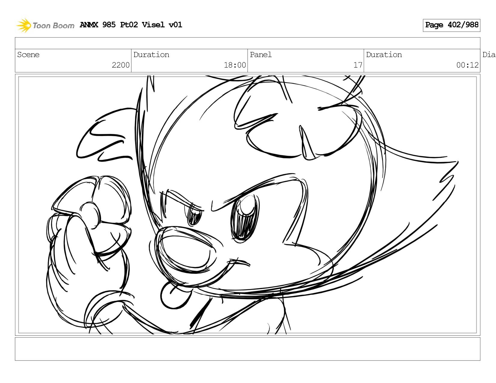Click the "Scene" column label
The height and width of the screenshot is (383, 496).
28,55
